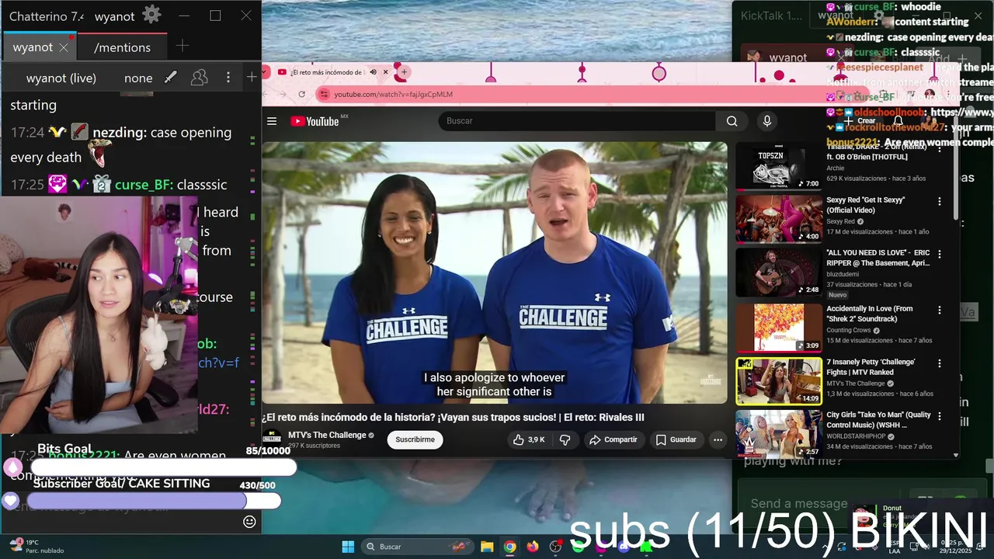Open options menu for Sexyy Red video
Viewport: 994px width, 559px height.
tap(939, 201)
